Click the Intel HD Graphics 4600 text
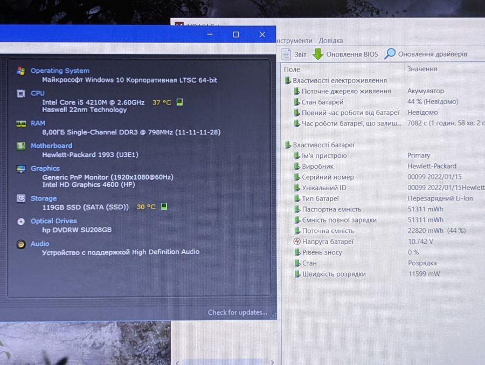This screenshot has width=485, height=365. coord(88,184)
